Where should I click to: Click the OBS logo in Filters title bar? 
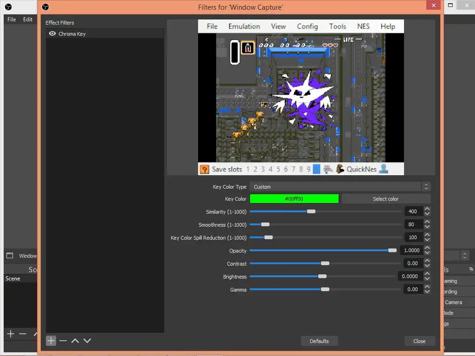click(45, 7)
